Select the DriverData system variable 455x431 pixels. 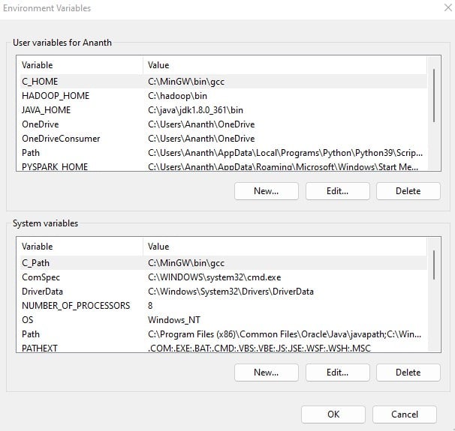(224, 291)
